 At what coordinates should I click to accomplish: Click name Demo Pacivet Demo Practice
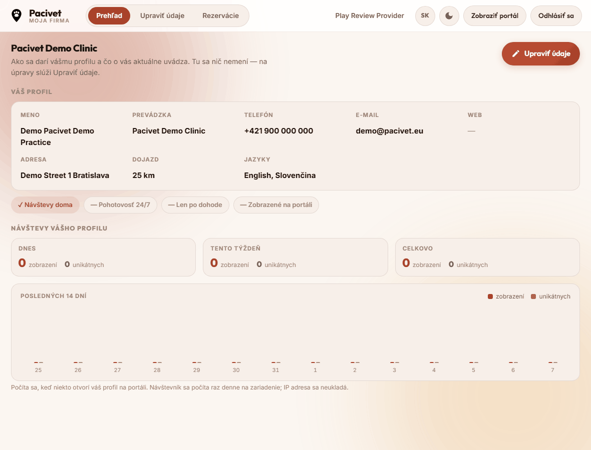[x=57, y=136]
